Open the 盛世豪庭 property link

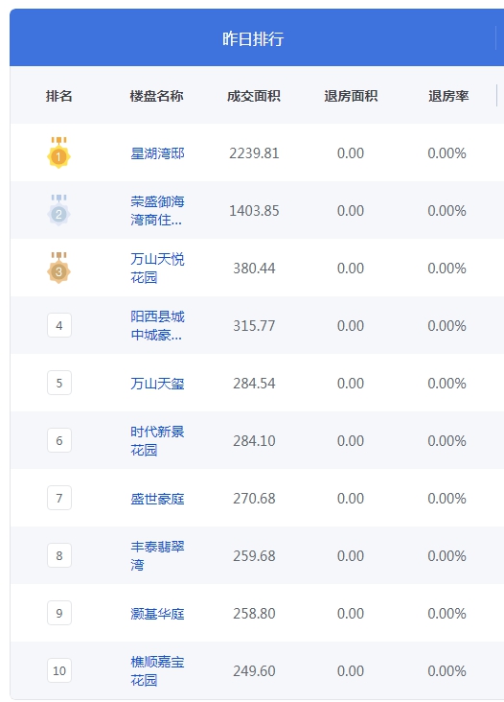pos(157,499)
